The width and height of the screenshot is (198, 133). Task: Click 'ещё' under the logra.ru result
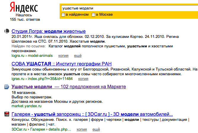pos(78,56)
